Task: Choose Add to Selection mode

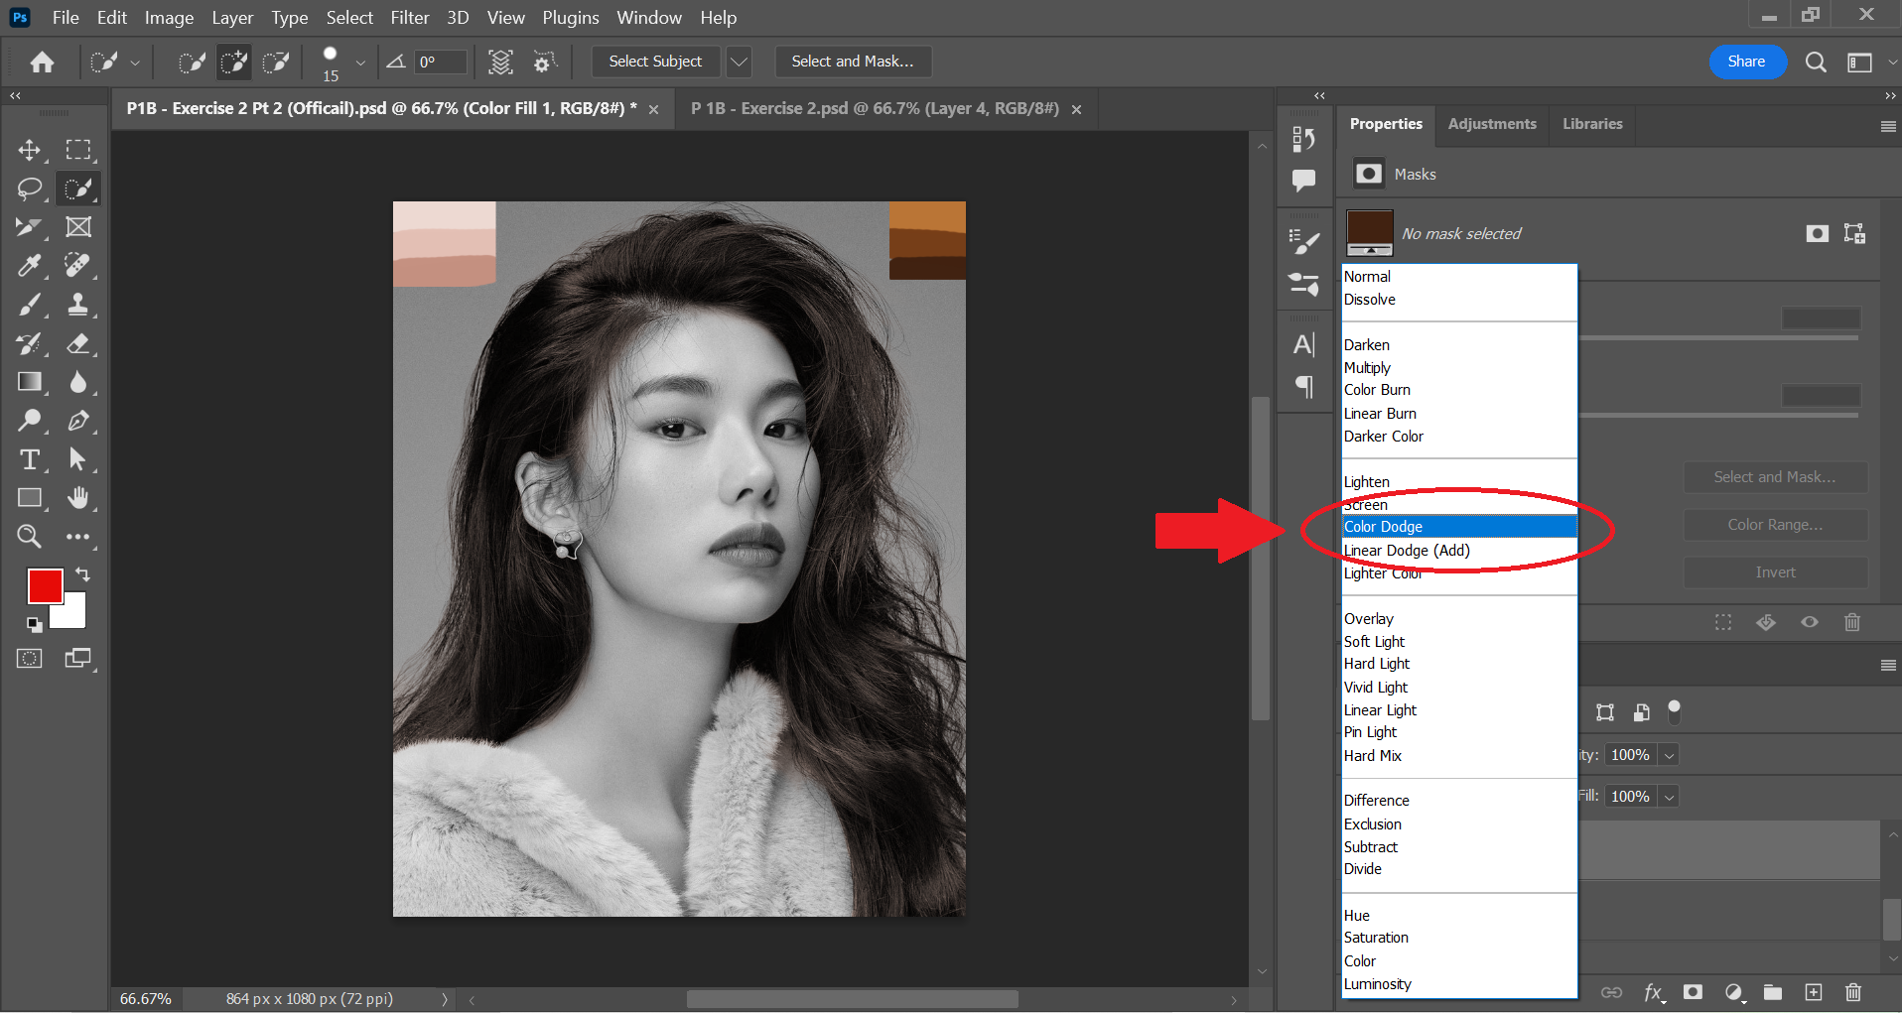Action: click(234, 63)
